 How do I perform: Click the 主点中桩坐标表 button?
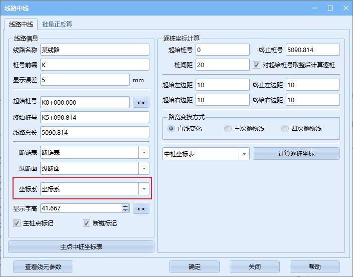[81, 247]
